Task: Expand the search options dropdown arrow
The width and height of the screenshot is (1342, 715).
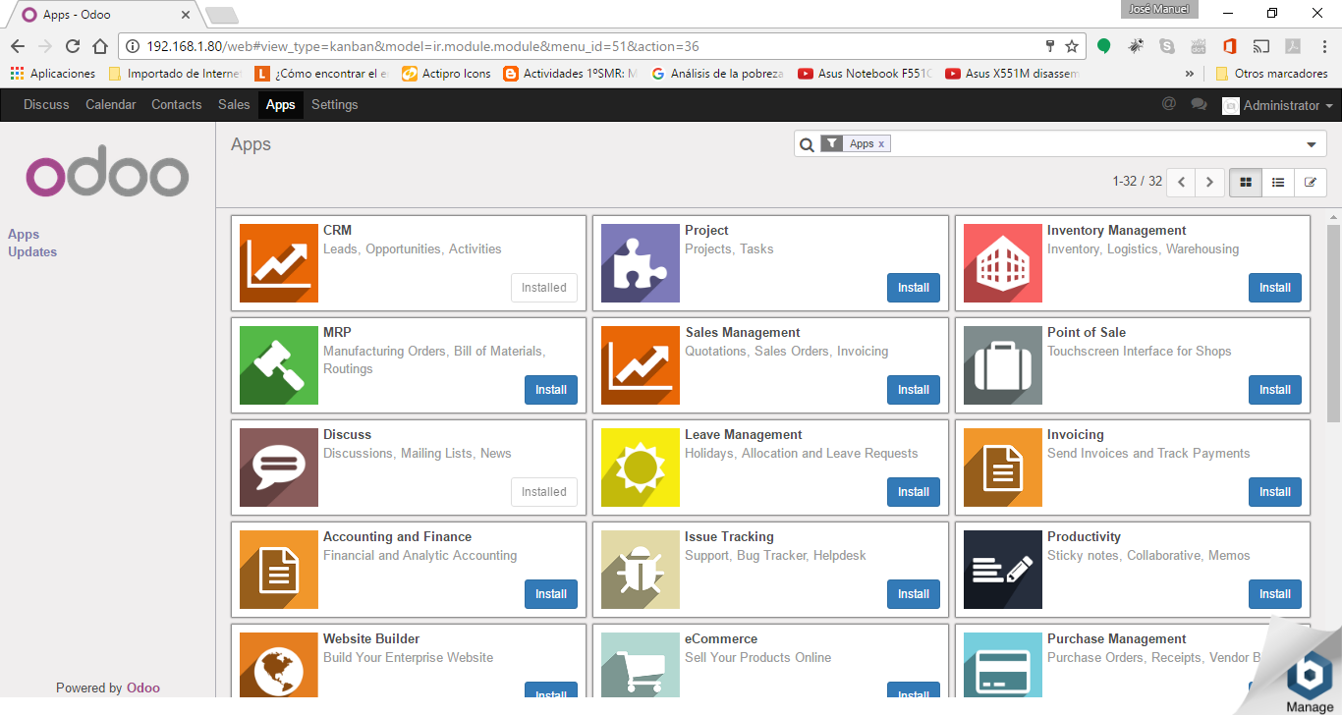Action: 1311,145
